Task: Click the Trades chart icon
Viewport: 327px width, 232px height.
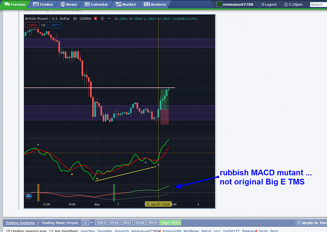Action: (x=36, y=4)
